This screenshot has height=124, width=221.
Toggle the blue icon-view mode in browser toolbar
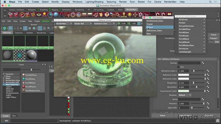[25, 28]
